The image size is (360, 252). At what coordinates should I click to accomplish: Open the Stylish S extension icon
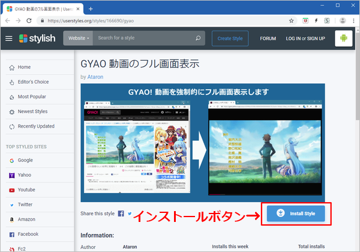[327, 20]
